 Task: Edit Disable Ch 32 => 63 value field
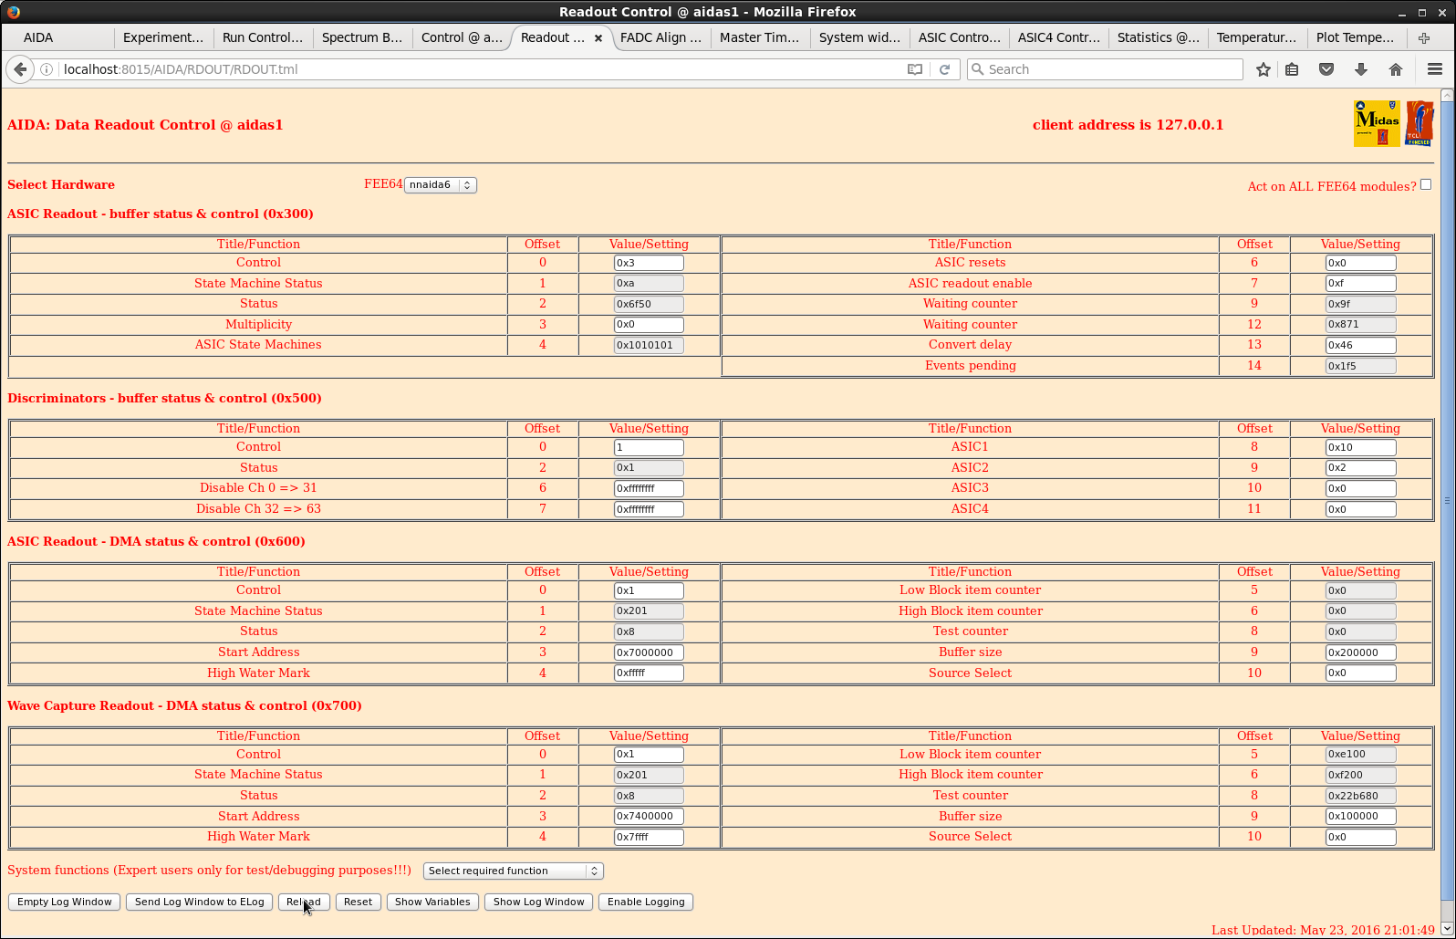click(649, 509)
